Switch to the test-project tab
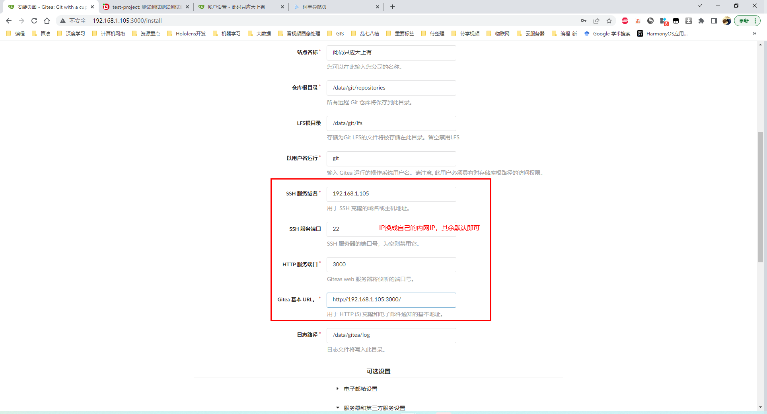 pos(146,7)
